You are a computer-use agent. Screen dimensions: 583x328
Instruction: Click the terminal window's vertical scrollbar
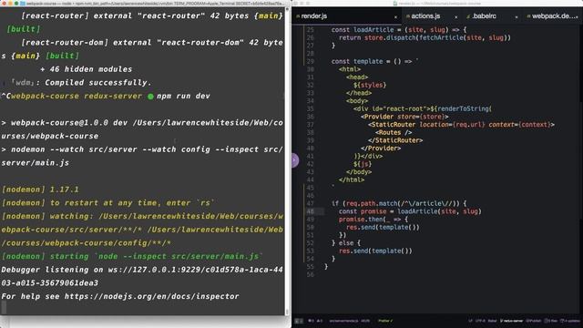[x=288, y=160]
